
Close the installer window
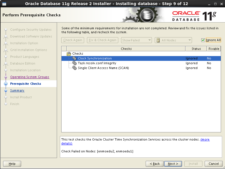(222, 4)
